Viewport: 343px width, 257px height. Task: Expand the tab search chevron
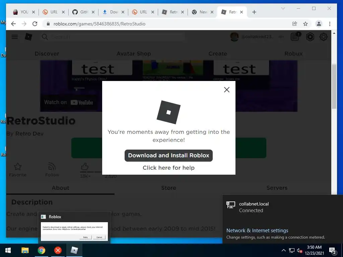pos(283,8)
